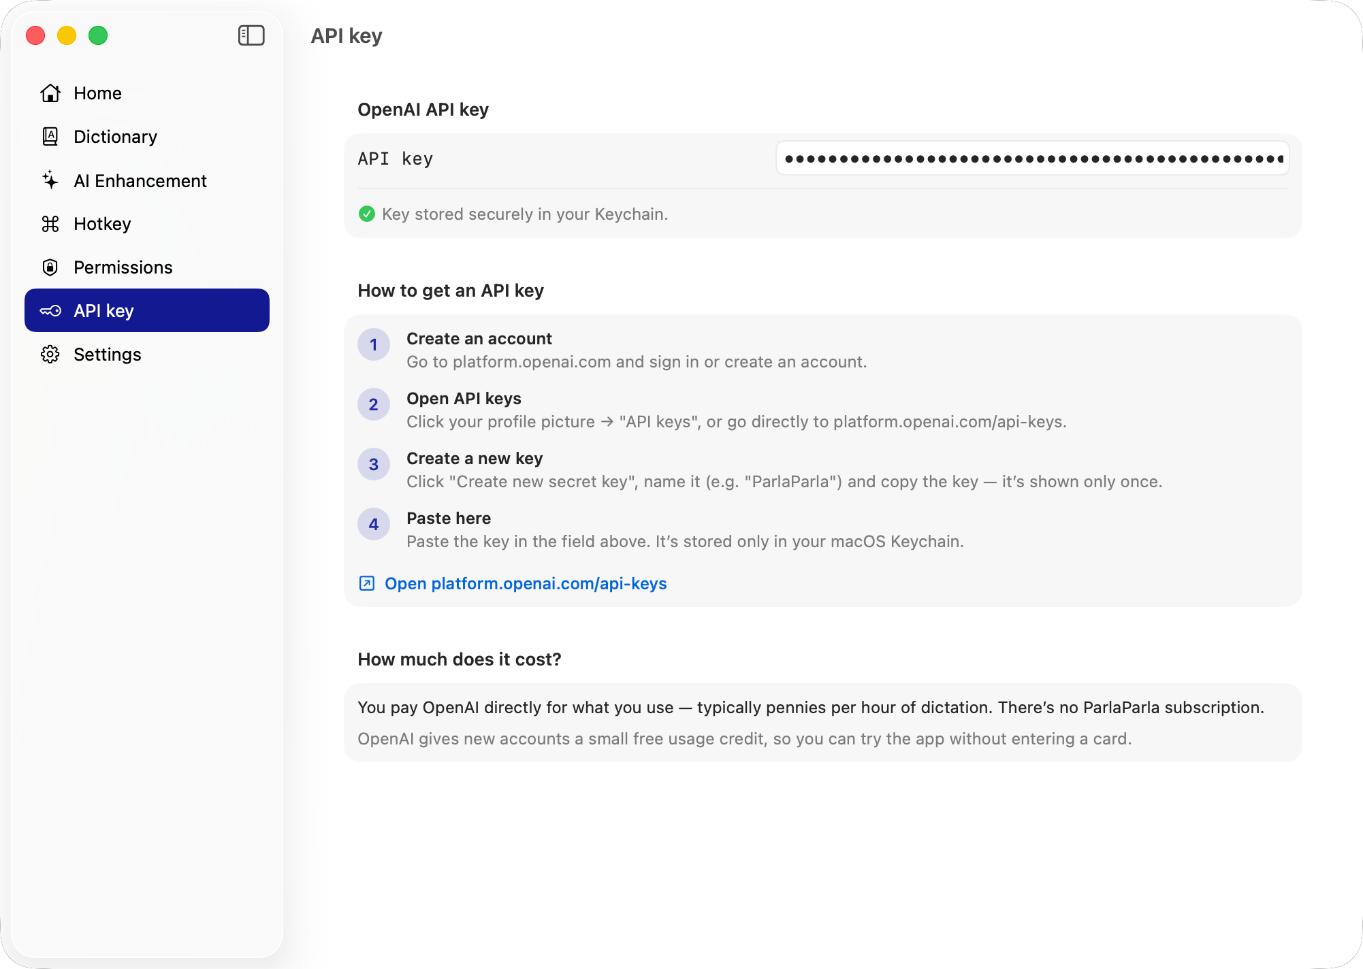This screenshot has height=969, width=1363.
Task: Open platform.openai.com/api-keys link
Action: pyautogui.click(x=525, y=584)
